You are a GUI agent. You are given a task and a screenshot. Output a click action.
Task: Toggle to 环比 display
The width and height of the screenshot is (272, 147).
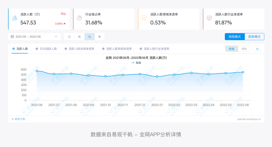(x=244, y=49)
